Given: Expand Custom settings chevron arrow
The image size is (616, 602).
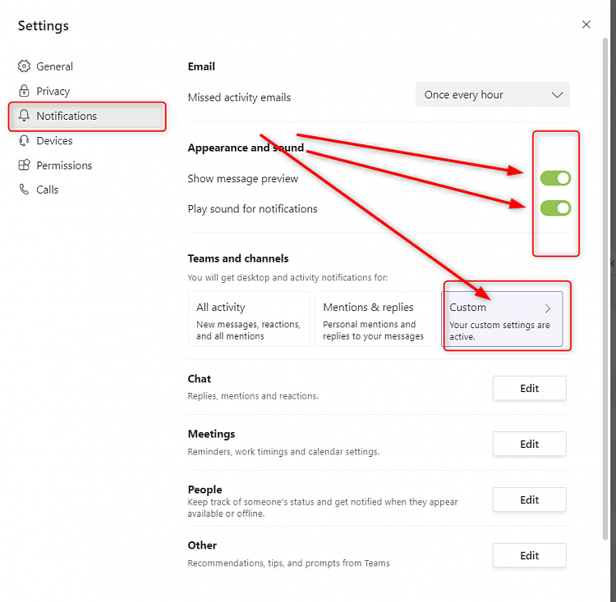Looking at the screenshot, I should tap(549, 308).
